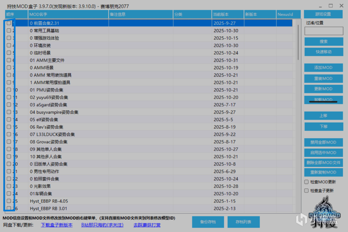348x232 pixels.
Task: Click the 更新MOD button
Action: tap(324, 89)
